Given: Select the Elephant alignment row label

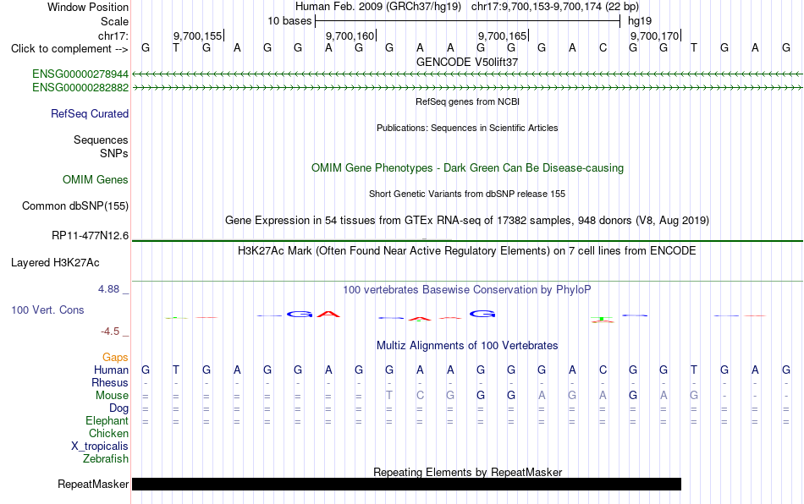Looking at the screenshot, I should [107, 420].
